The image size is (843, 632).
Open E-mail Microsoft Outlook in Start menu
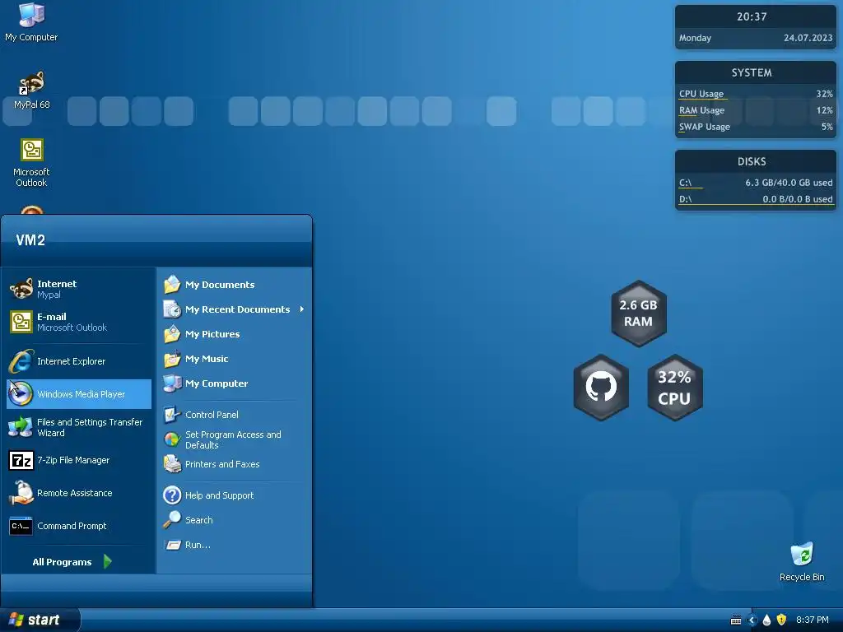pyautogui.click(x=79, y=322)
